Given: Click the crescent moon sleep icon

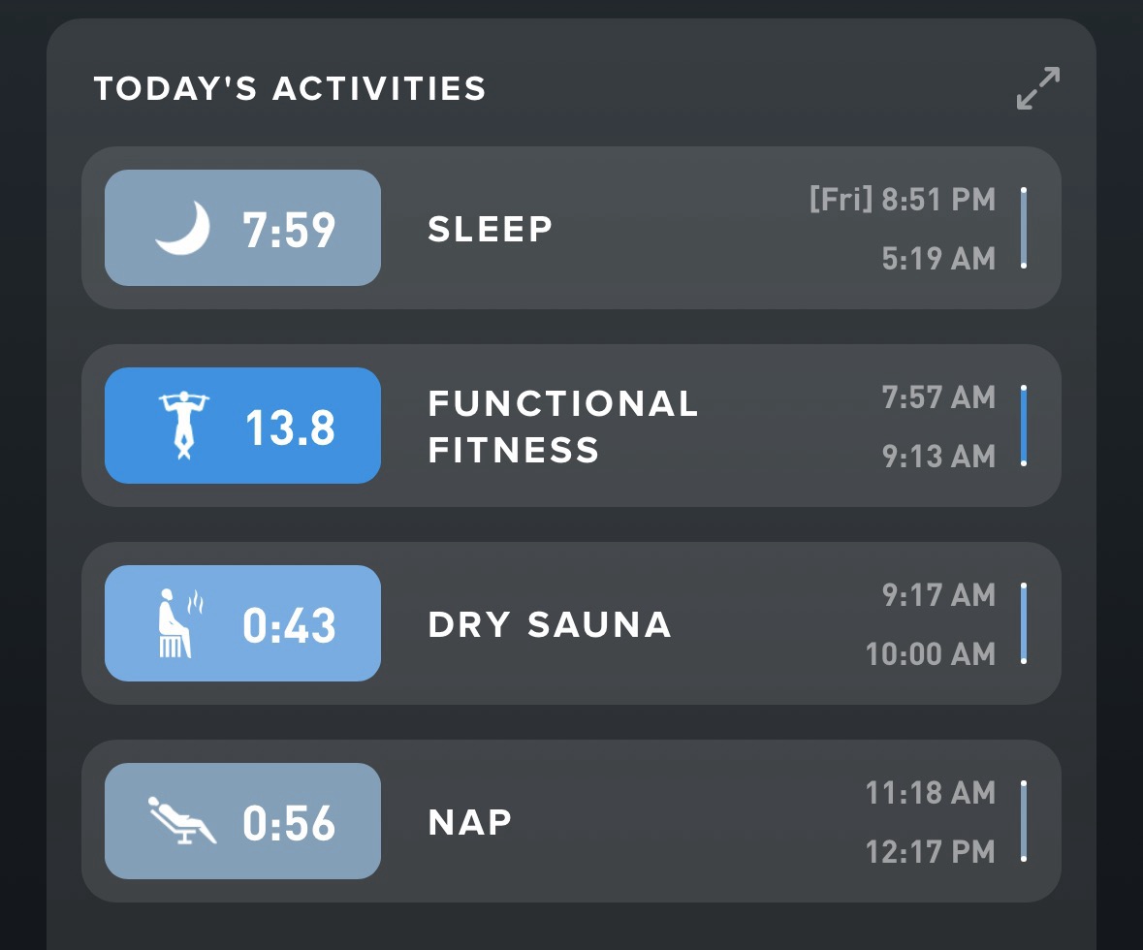Looking at the screenshot, I should pyautogui.click(x=182, y=228).
